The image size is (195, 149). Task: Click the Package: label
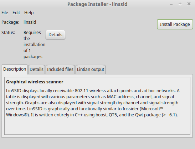(x=10, y=22)
